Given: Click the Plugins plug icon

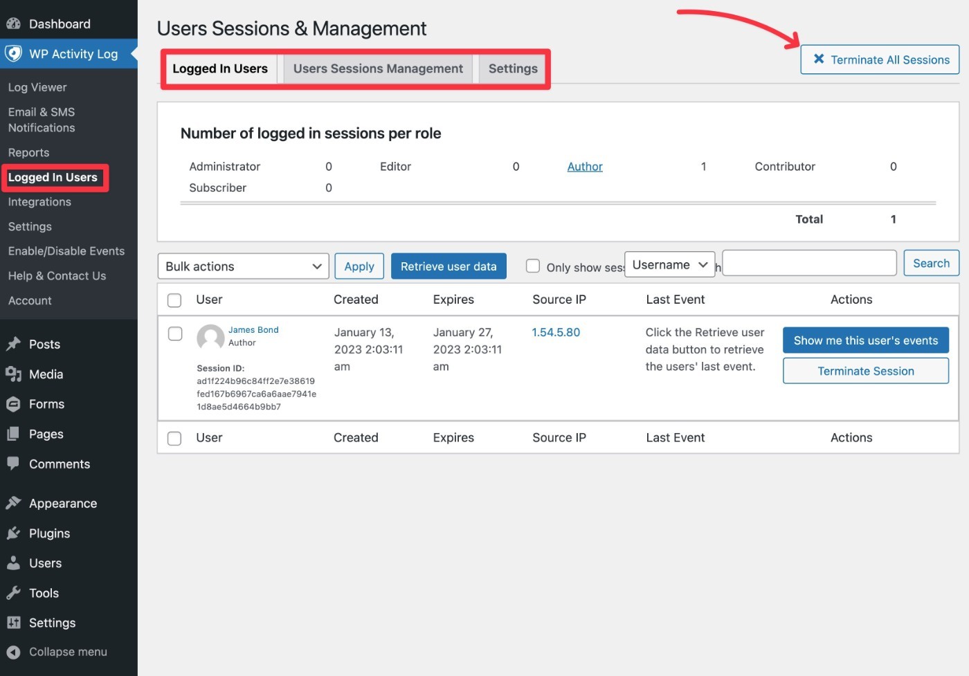Looking at the screenshot, I should pos(13,533).
